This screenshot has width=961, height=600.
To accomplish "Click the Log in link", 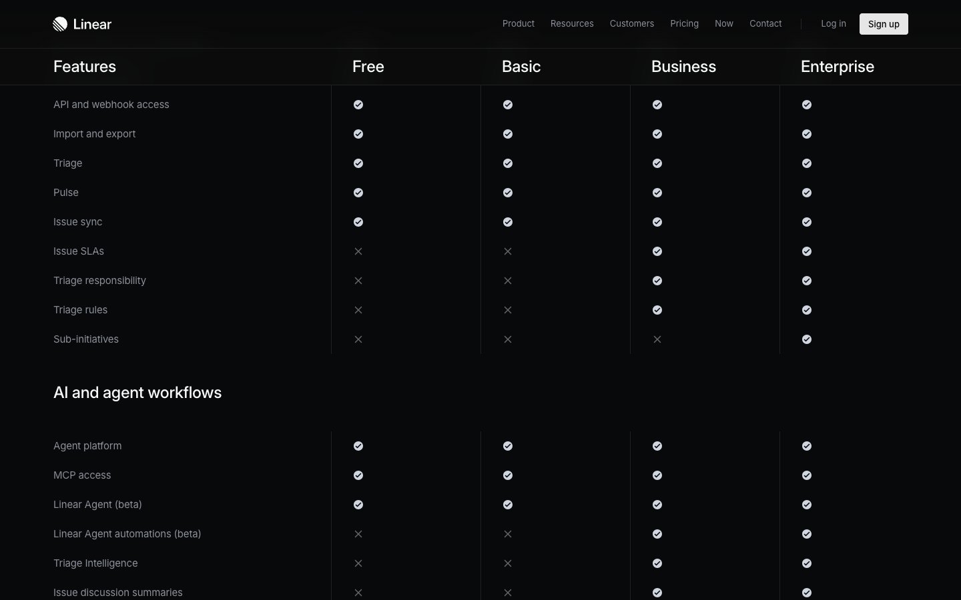I will tap(833, 24).
